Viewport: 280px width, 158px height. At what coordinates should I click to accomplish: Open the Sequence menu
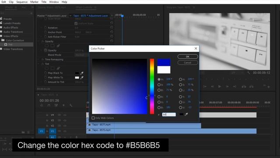coord(22,2)
